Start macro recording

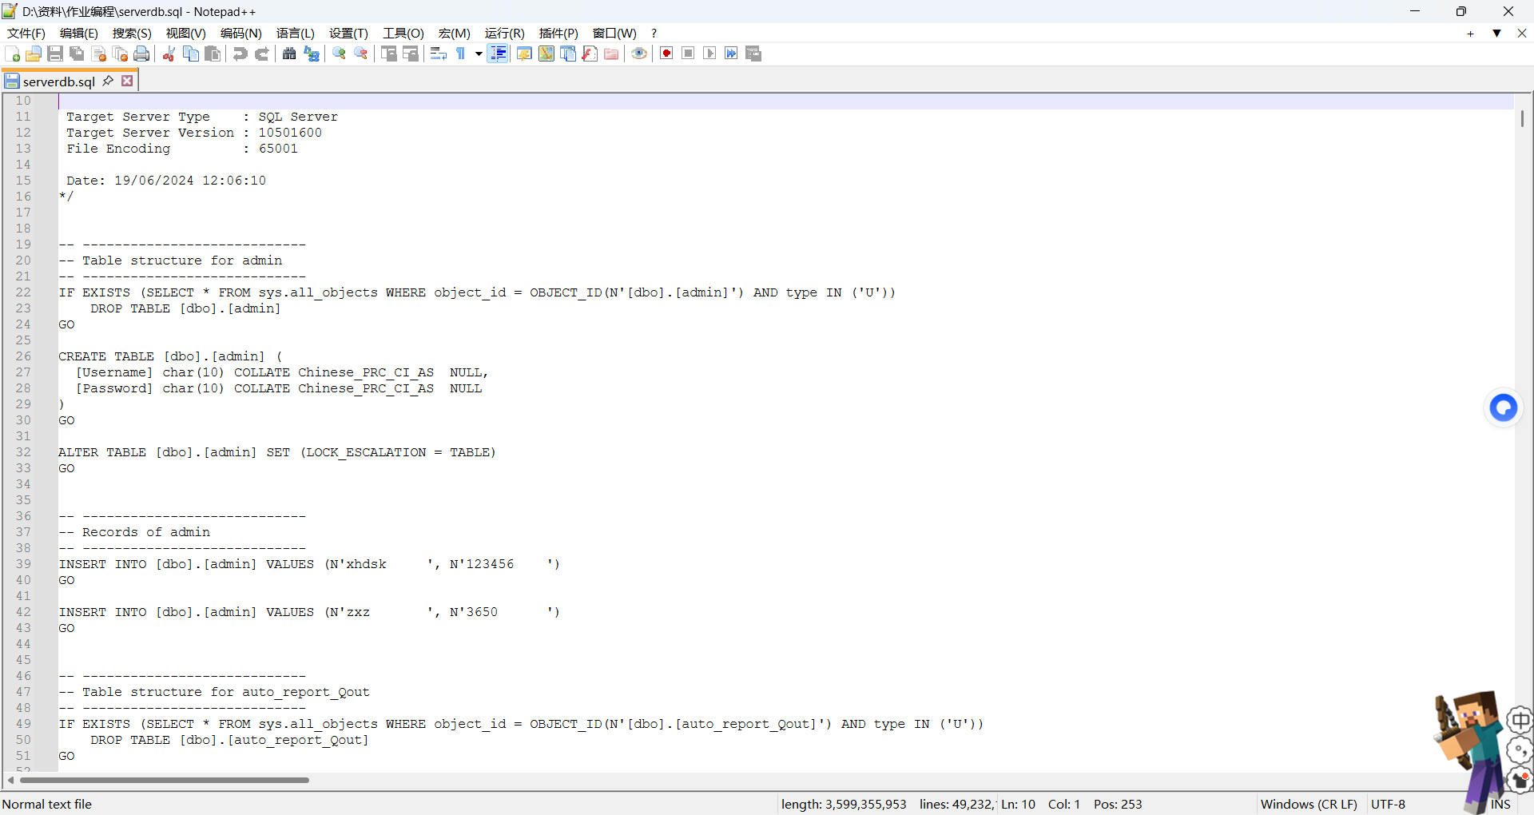point(666,54)
